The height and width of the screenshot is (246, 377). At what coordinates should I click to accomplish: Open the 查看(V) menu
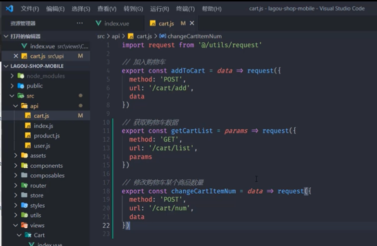coord(107,9)
